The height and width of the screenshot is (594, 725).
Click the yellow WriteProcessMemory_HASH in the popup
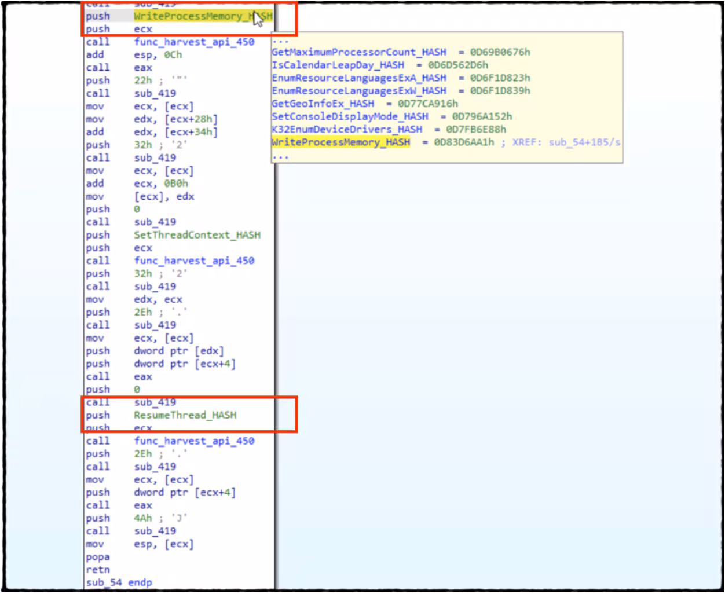point(340,142)
